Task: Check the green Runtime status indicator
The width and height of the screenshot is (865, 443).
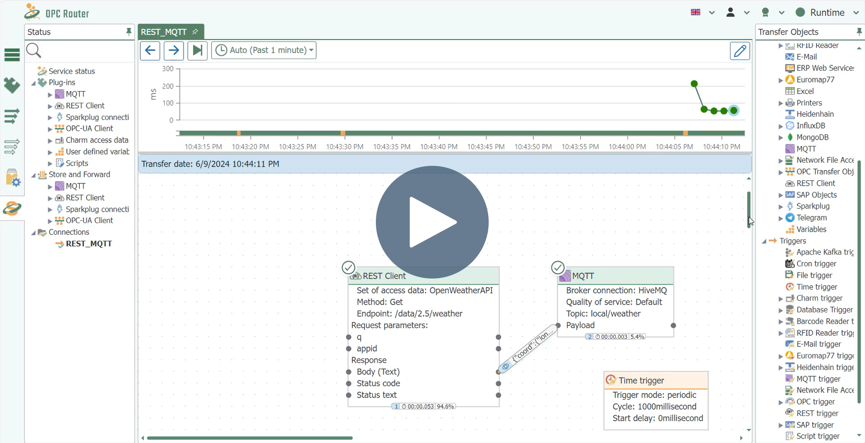Action: (800, 12)
